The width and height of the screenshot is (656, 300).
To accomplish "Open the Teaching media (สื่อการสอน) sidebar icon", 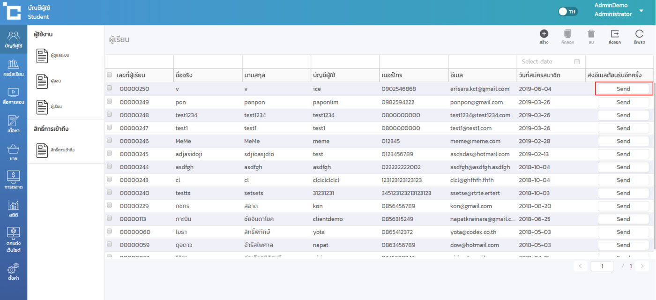I will coord(14,95).
